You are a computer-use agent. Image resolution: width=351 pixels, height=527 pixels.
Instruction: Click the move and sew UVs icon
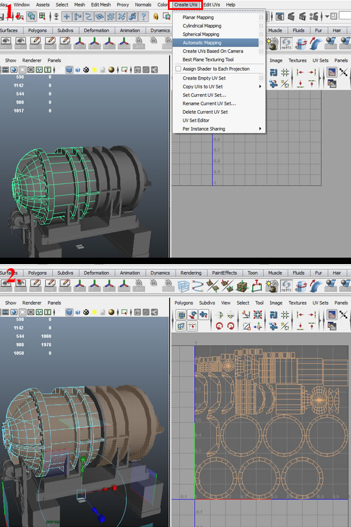tap(257, 326)
